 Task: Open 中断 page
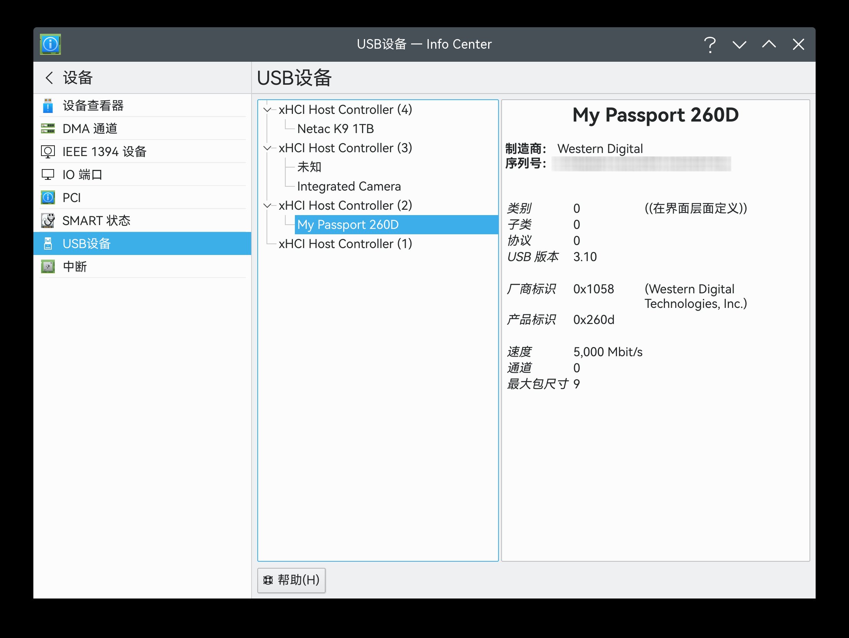(142, 266)
